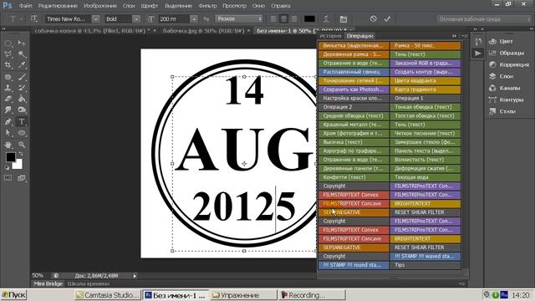Open the Редактирование menu

coord(58,6)
